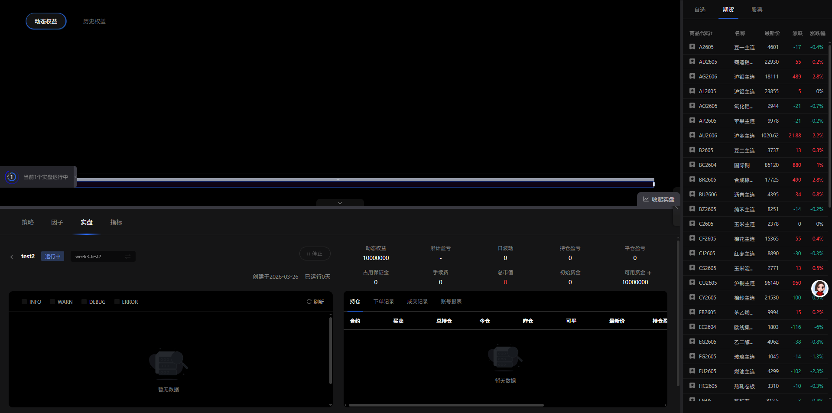Screen dimensions: 832x413
Task: Click the plus icon next to 可用资金
Action: 649,273
